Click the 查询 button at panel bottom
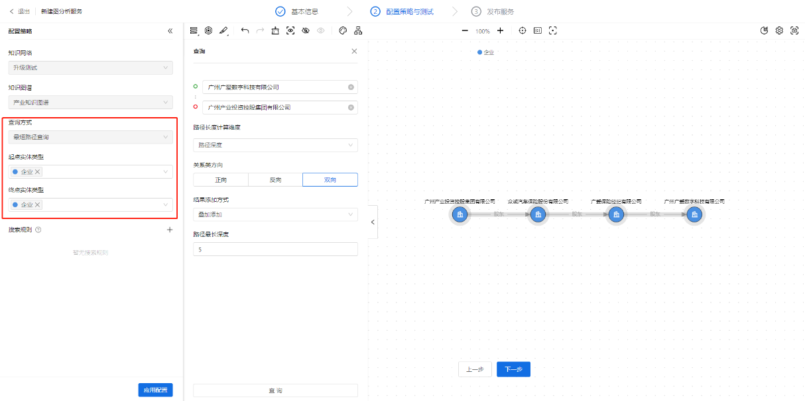This screenshot has width=805, height=401. pyautogui.click(x=275, y=390)
